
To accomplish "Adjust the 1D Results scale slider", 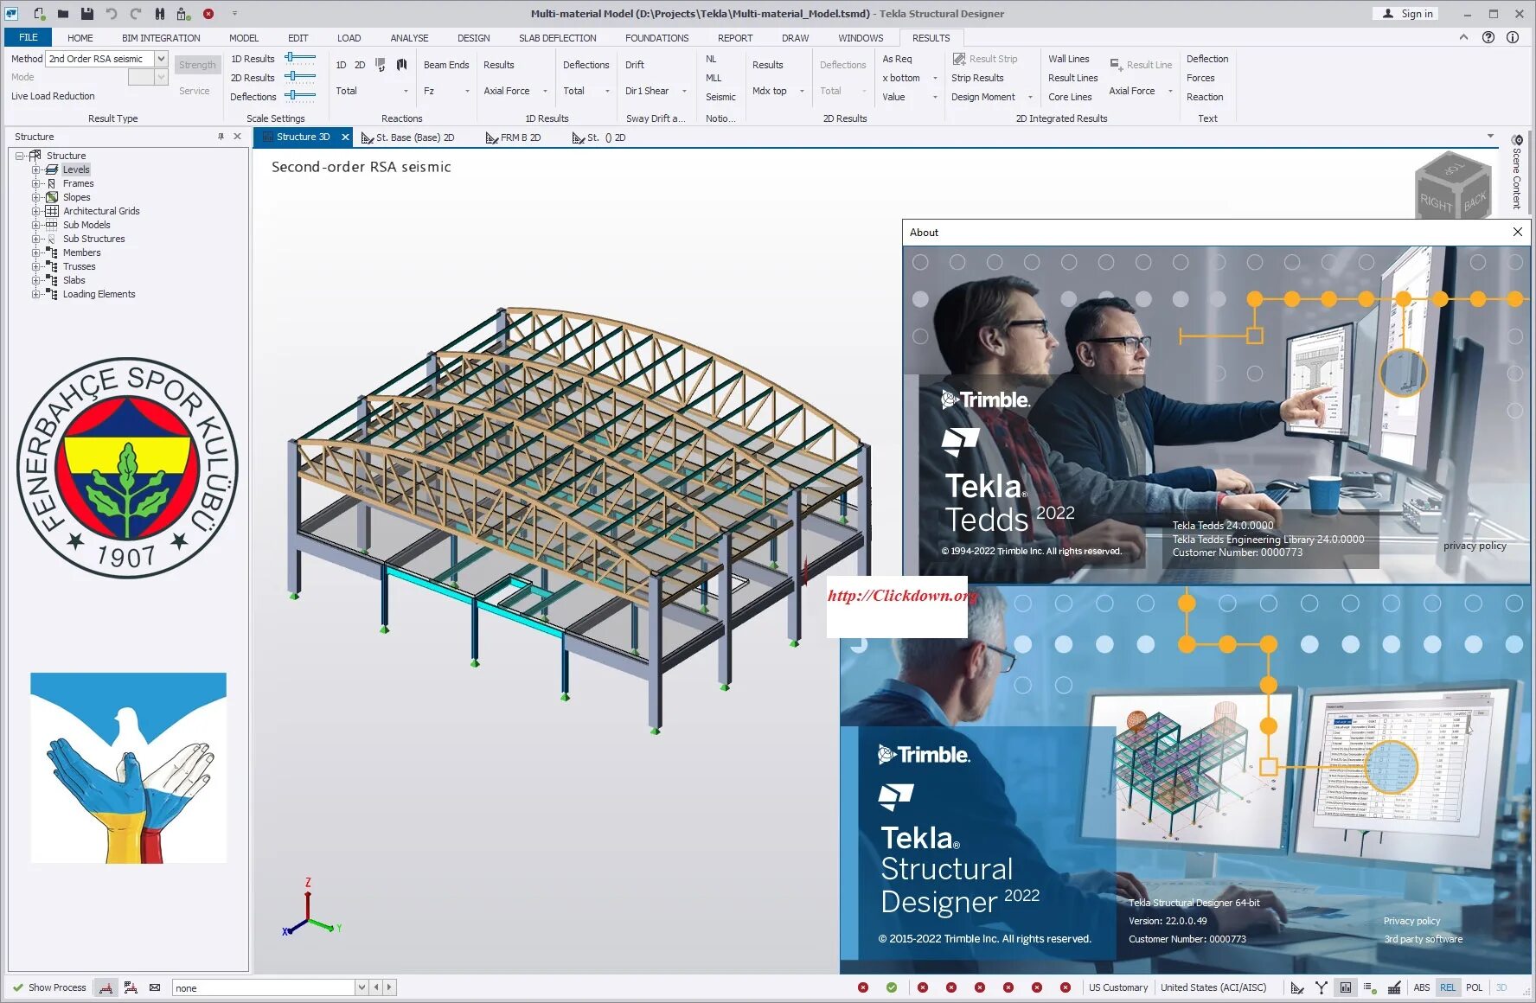I will (300, 58).
